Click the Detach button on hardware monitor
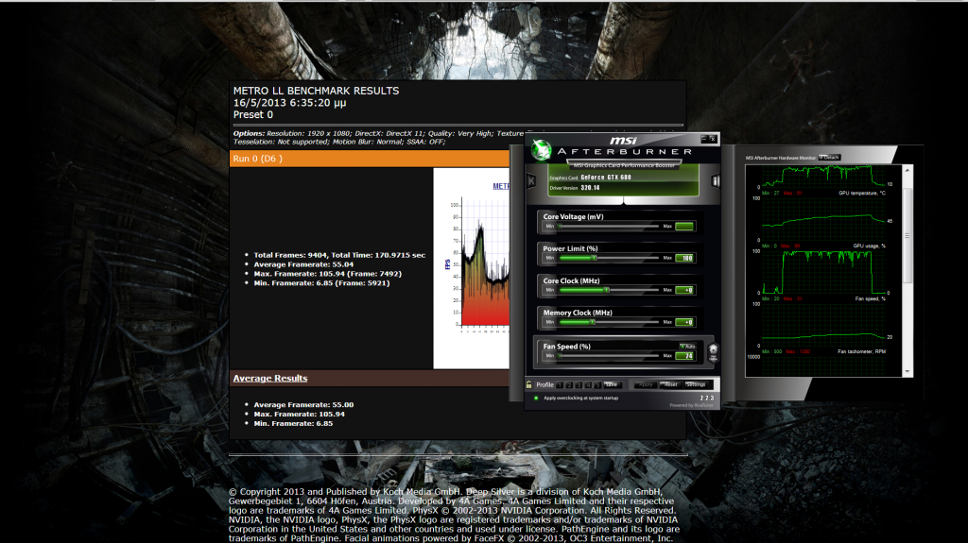The image size is (968, 543). pyautogui.click(x=829, y=157)
